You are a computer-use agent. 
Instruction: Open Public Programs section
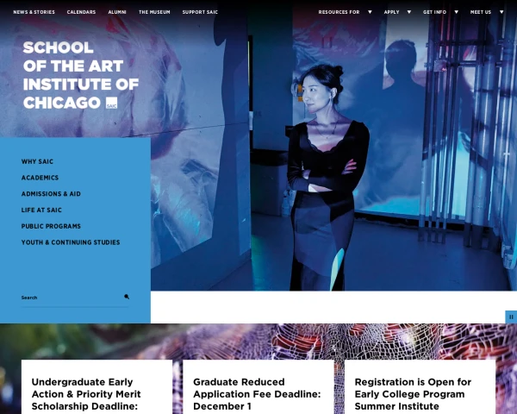point(51,227)
